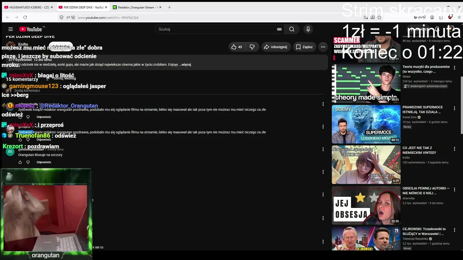Screen dimensions: 463x260
Task: Dislike the 'Orangutan kłusuje na szczury' comment
Action: (x=28, y=162)
